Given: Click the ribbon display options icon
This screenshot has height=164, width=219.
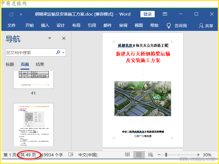Looking at the screenshot, I should pyautogui.click(x=165, y=14).
